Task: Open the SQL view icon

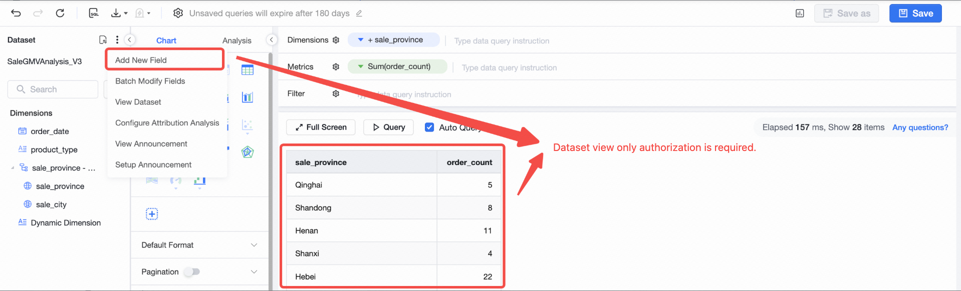Action: pyautogui.click(x=94, y=13)
